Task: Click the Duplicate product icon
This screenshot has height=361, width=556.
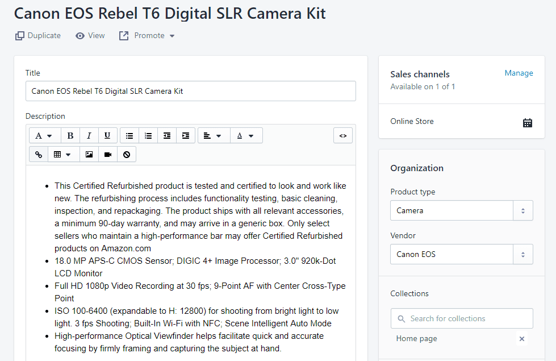Action: [20, 36]
